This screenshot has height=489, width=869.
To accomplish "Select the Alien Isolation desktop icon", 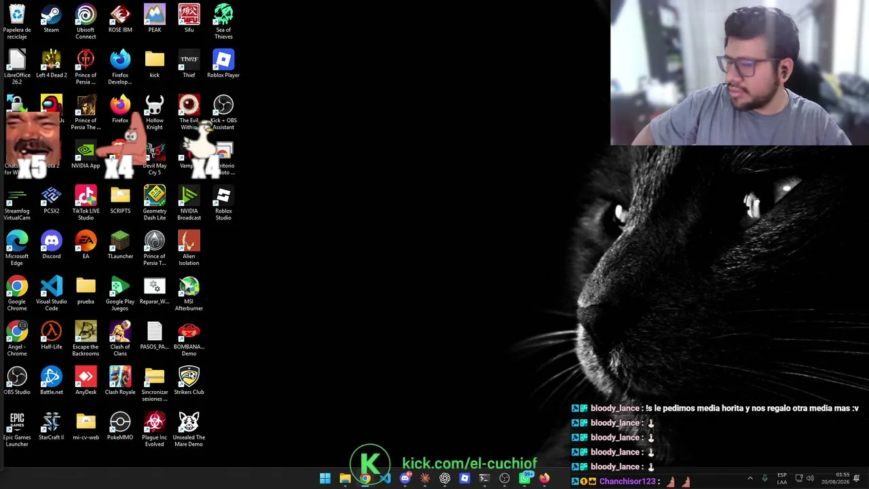I will pos(189,249).
